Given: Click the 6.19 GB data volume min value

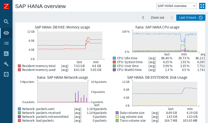Looking at the screenshot, I should point(192,113).
